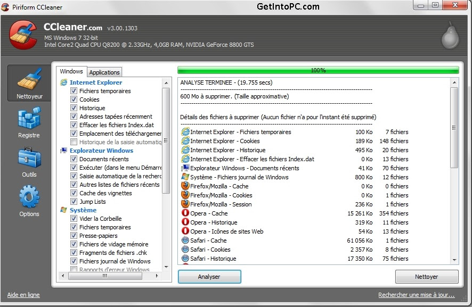Click the Nettoyer button
The image size is (472, 307).
(x=427, y=277)
